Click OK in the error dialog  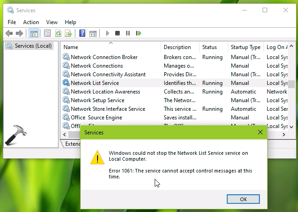(x=243, y=199)
